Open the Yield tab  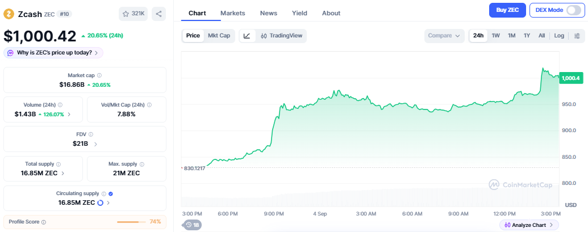(x=299, y=13)
